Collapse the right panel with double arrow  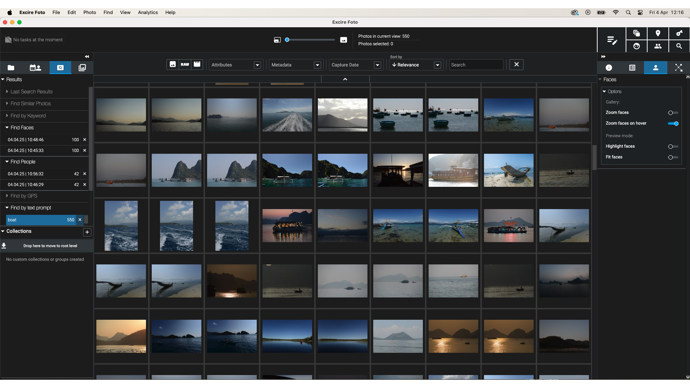coord(603,57)
